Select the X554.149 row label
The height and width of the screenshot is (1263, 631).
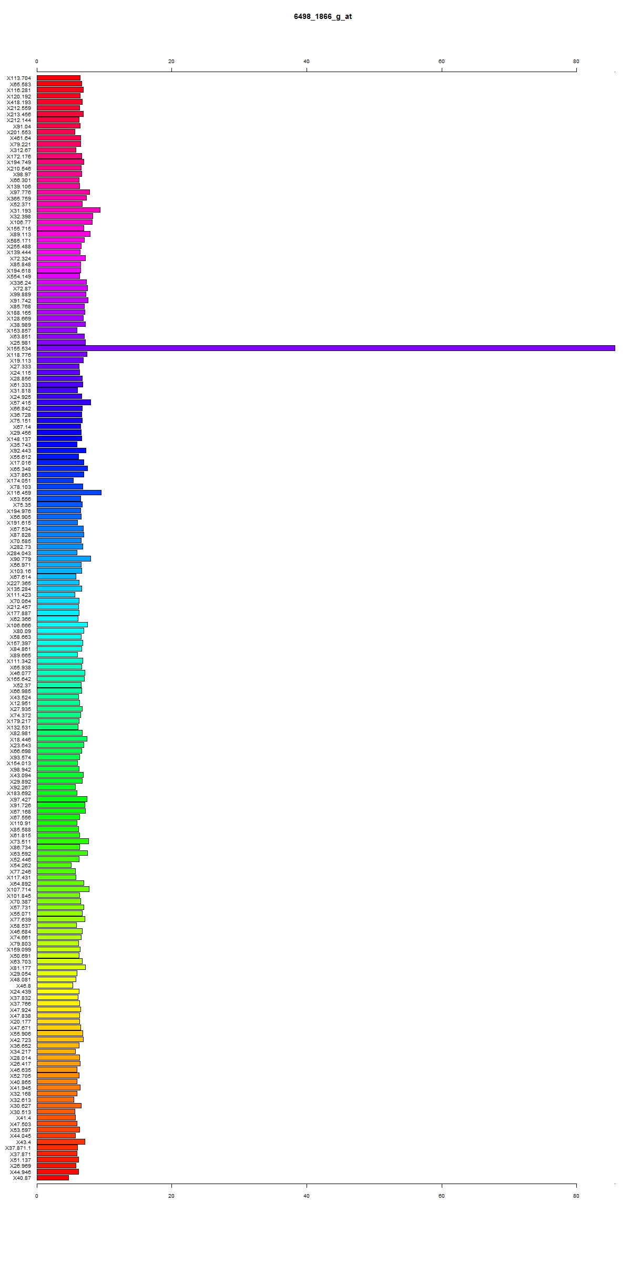[x=19, y=276]
